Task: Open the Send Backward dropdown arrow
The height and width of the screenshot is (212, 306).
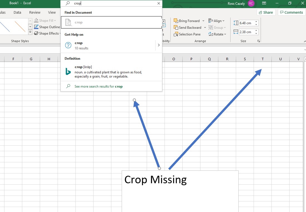Action: tap(205, 28)
